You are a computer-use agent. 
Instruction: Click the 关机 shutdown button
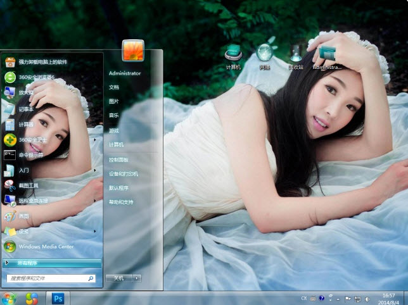(118, 278)
